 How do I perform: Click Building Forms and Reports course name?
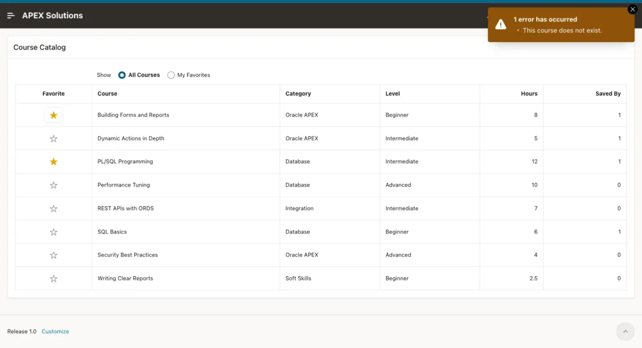pyautogui.click(x=133, y=115)
